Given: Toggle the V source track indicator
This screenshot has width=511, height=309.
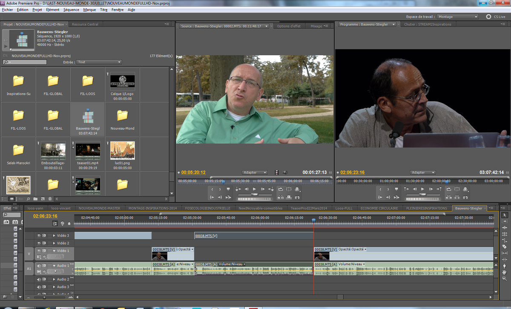Looking at the screenshot, I should tap(29, 254).
